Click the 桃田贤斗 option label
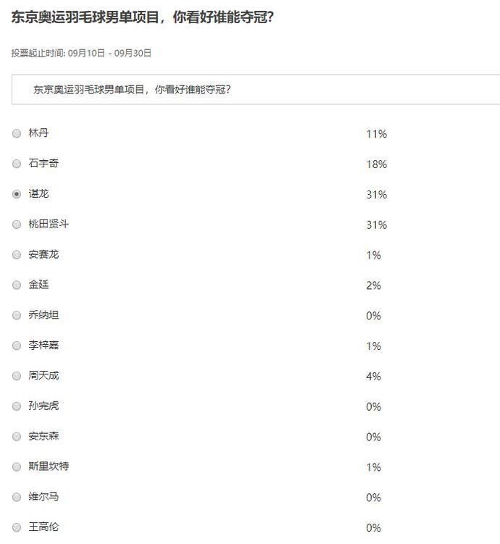The image size is (500, 544). pos(49,225)
